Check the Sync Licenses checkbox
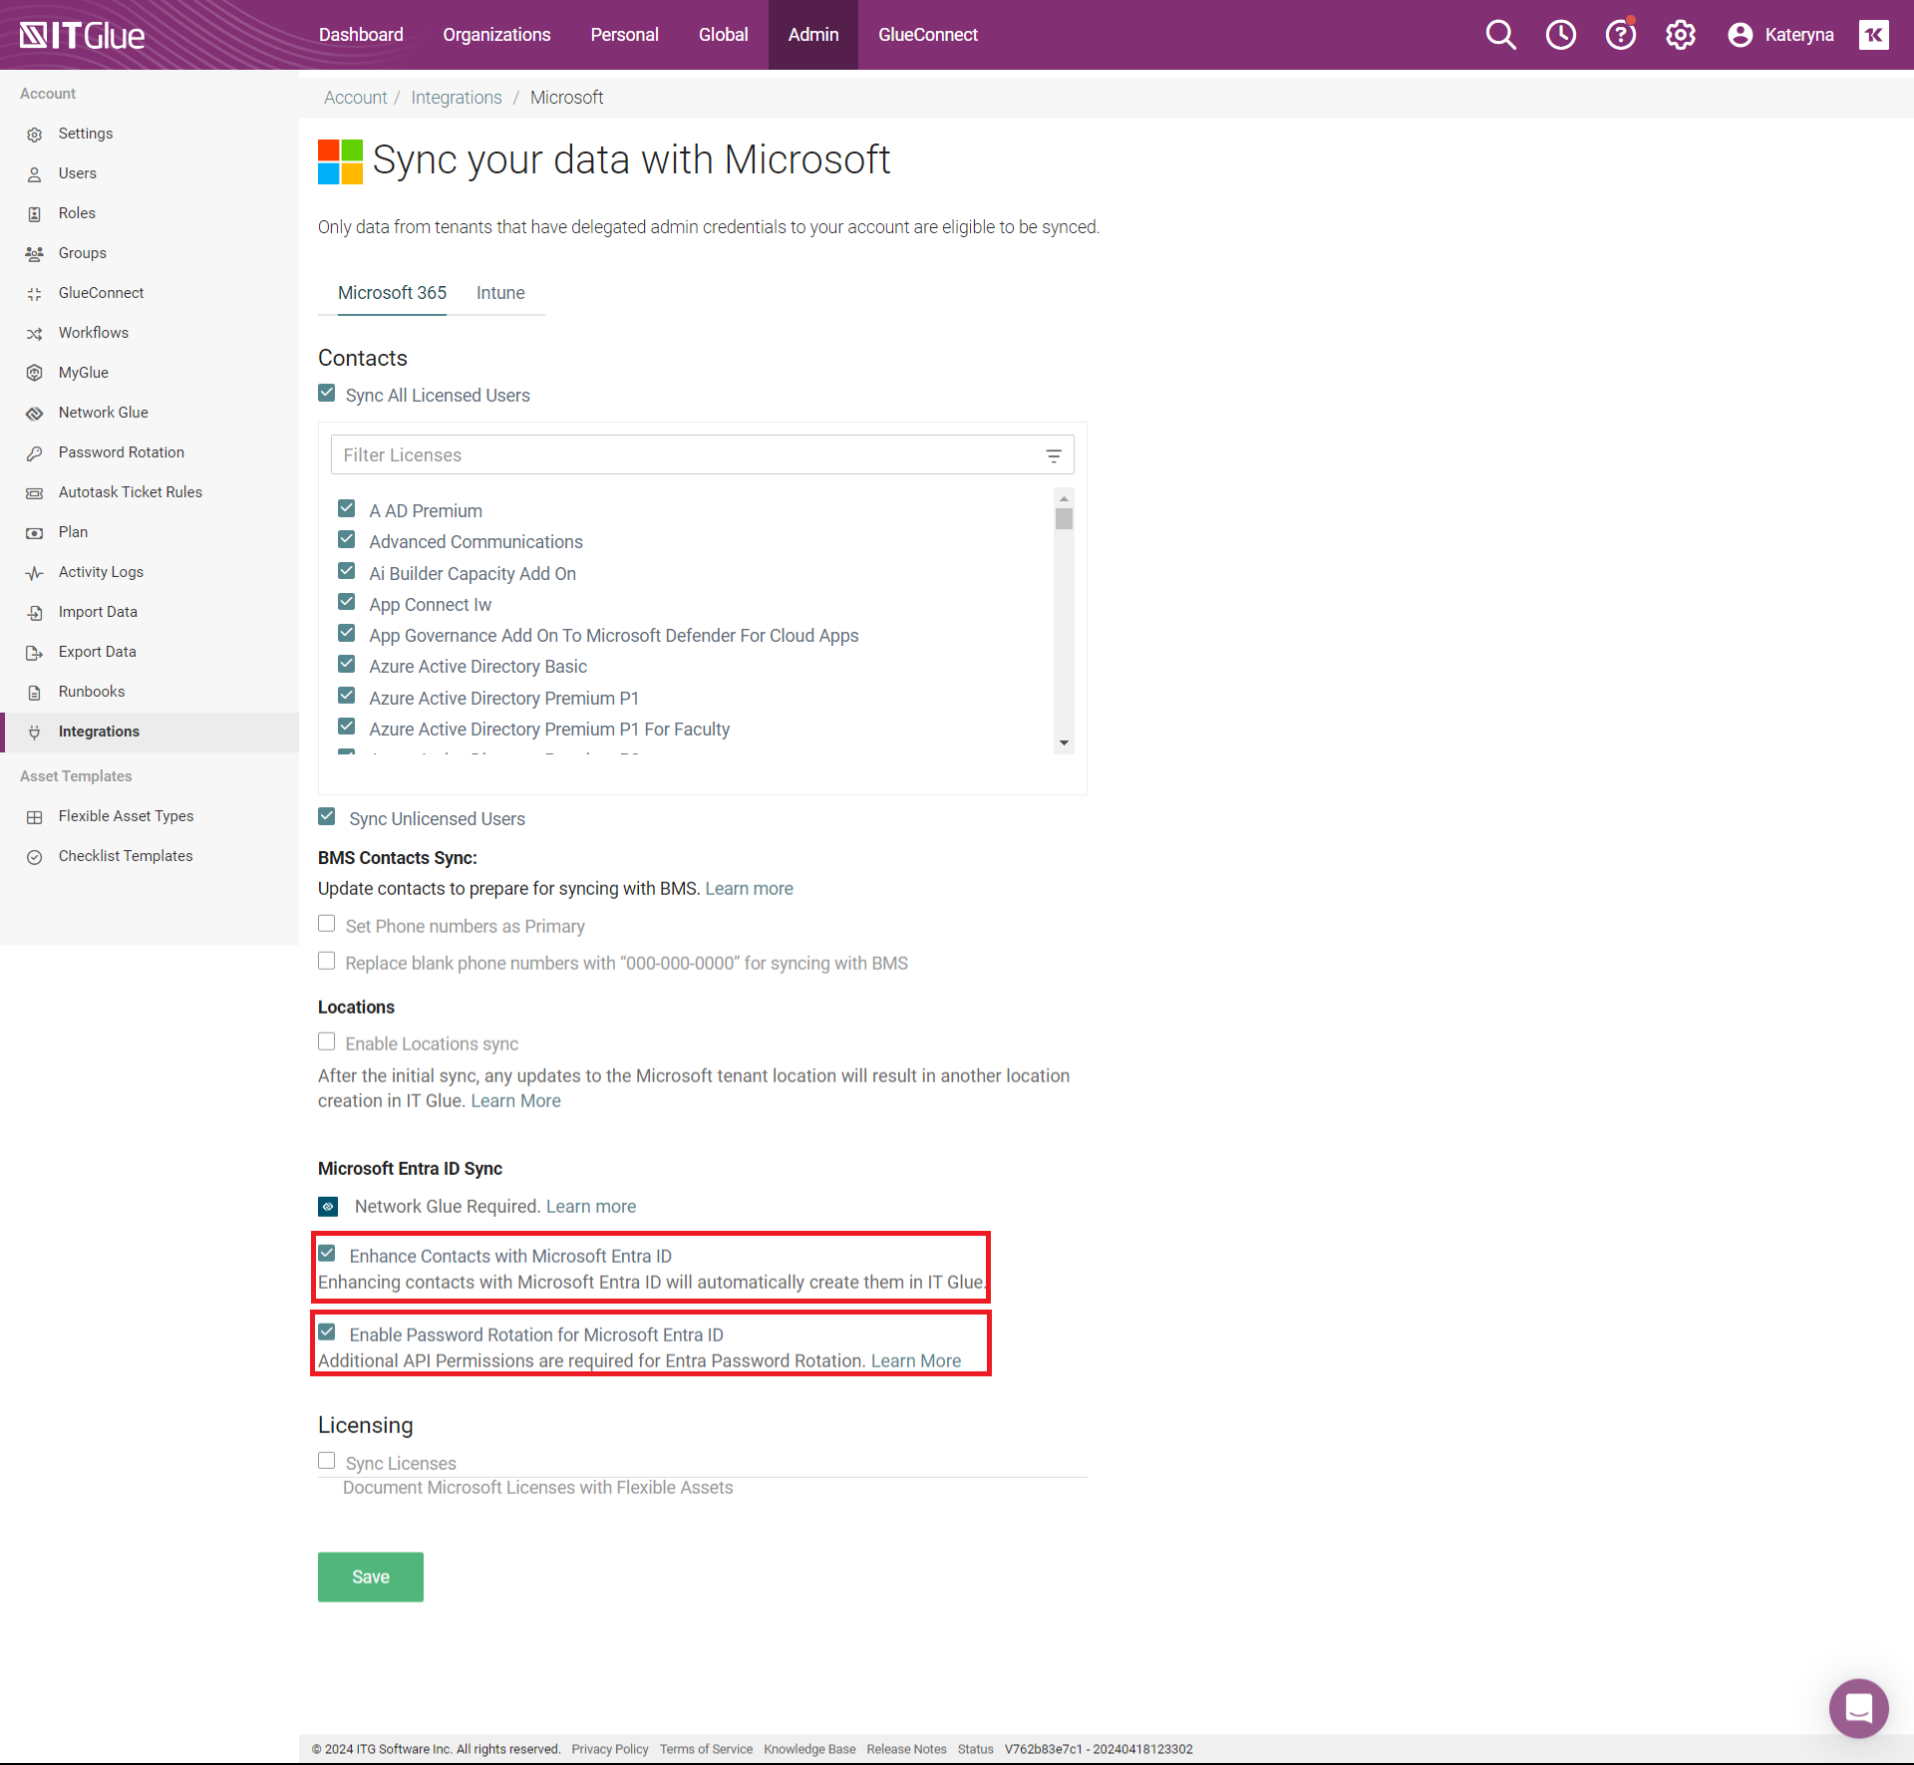Image resolution: width=1914 pixels, height=1765 pixels. tap(327, 1461)
